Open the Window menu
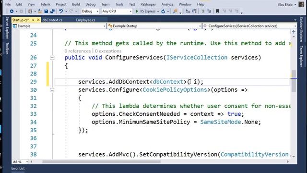 [x=185, y=4]
